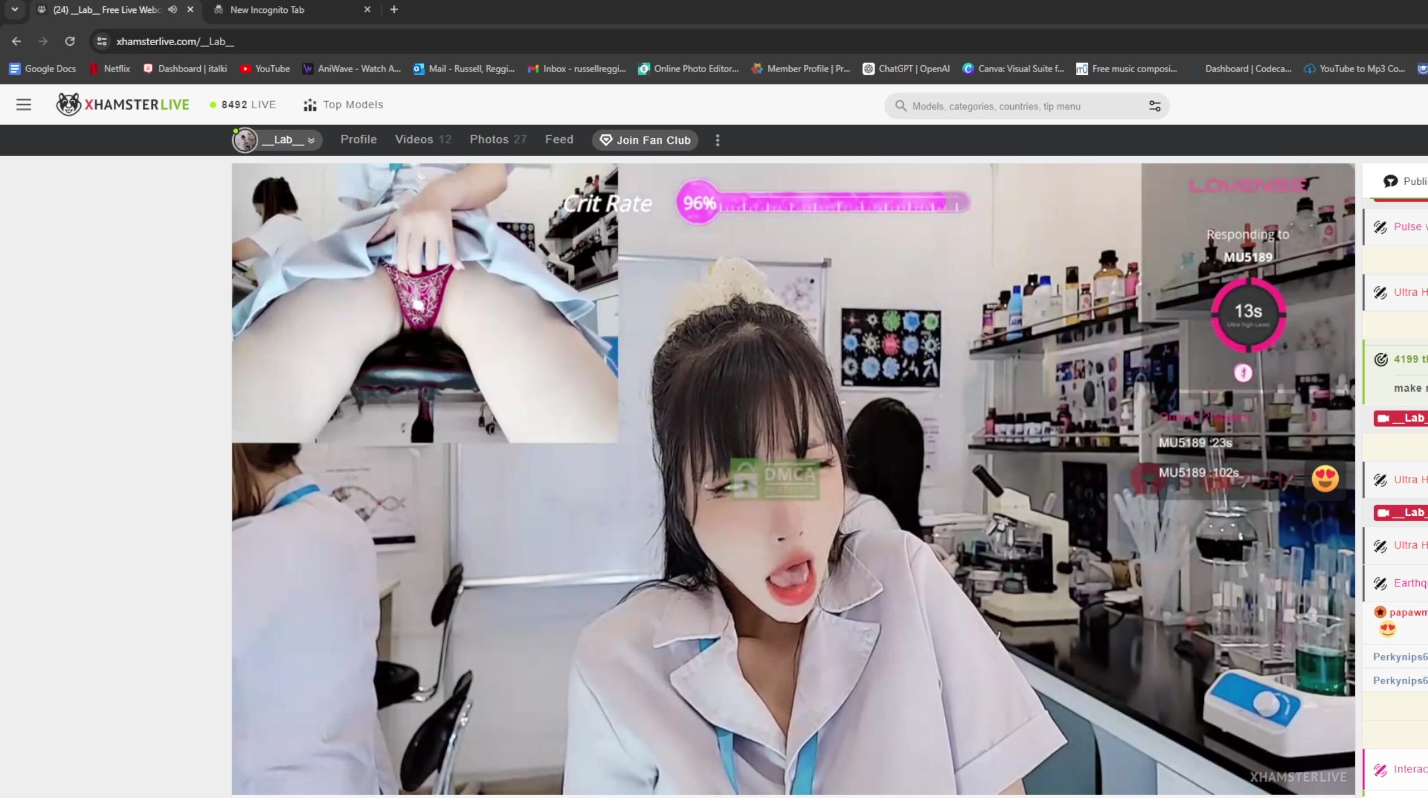Open the three-dot options menu beside Join Fan Club
Viewport: 1428px width, 798px height.
tap(717, 140)
